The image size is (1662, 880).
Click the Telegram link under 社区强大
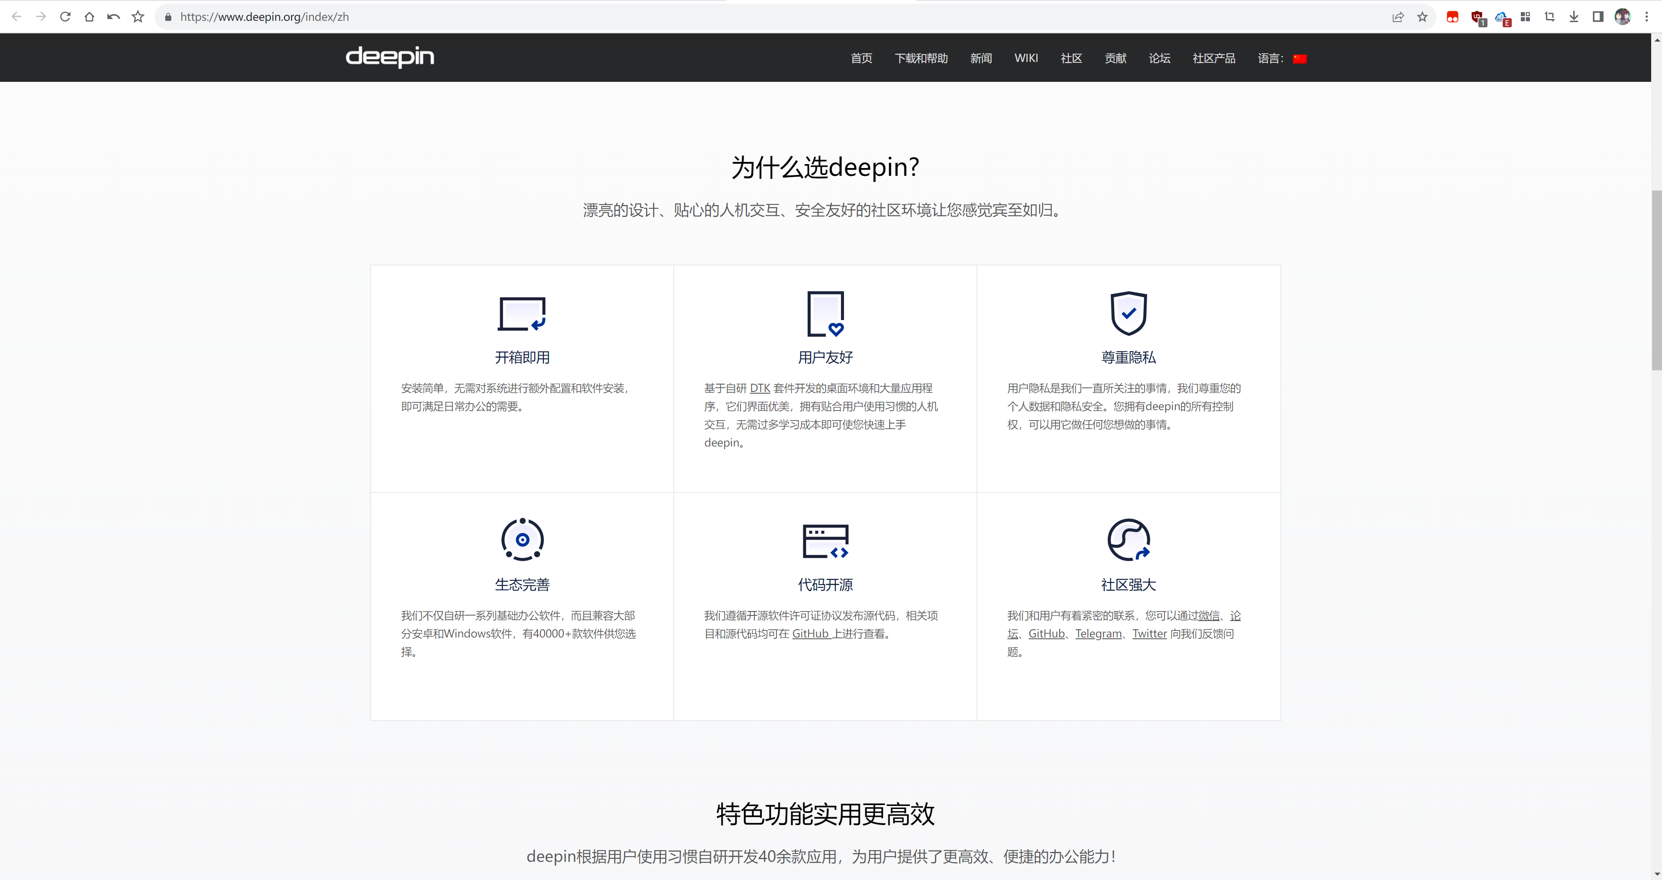[x=1098, y=634]
